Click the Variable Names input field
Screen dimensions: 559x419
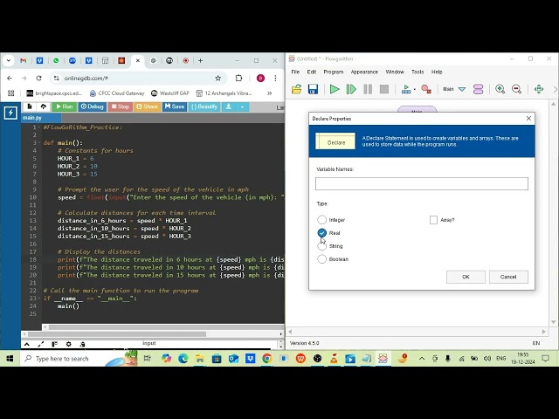pyautogui.click(x=421, y=183)
